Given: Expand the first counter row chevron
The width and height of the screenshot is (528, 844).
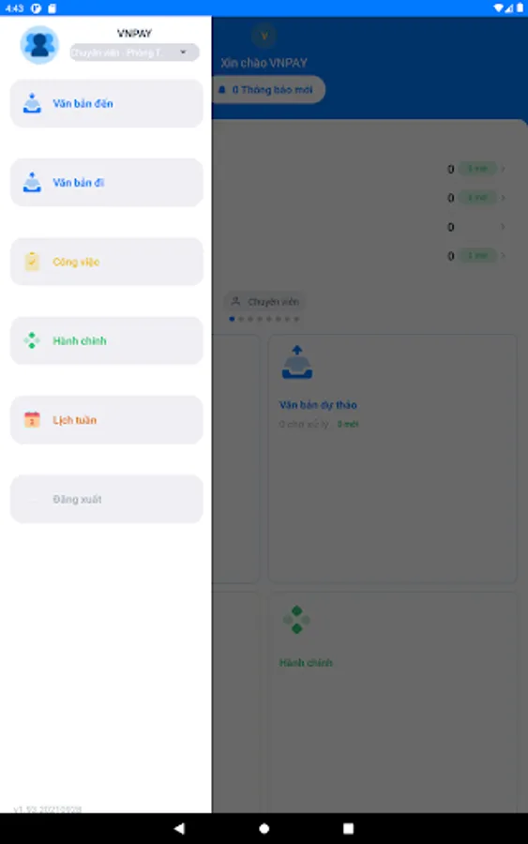Looking at the screenshot, I should [x=503, y=169].
